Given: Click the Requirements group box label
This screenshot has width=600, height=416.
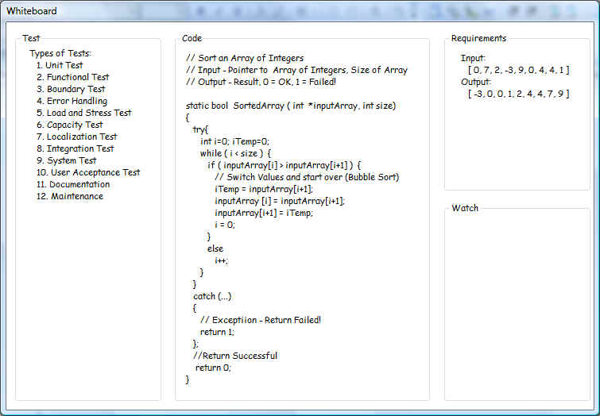Looking at the screenshot, I should tap(478, 38).
